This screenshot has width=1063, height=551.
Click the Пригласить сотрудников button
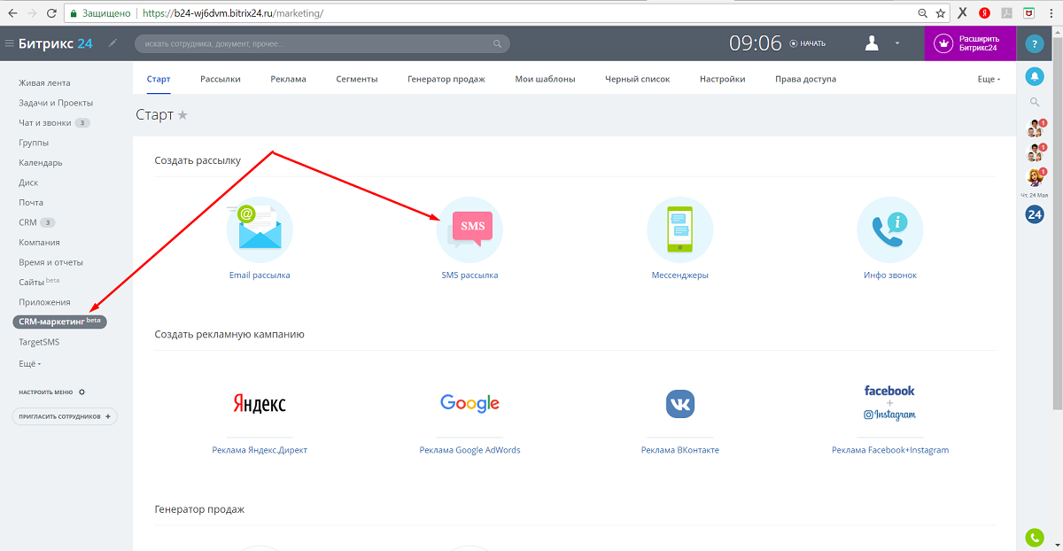tap(65, 416)
